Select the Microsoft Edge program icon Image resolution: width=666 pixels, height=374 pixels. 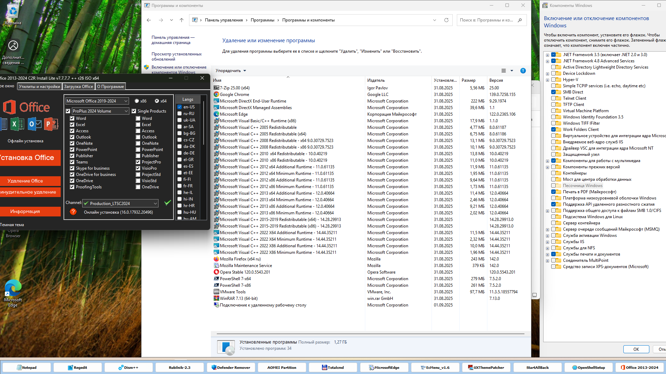(216, 114)
